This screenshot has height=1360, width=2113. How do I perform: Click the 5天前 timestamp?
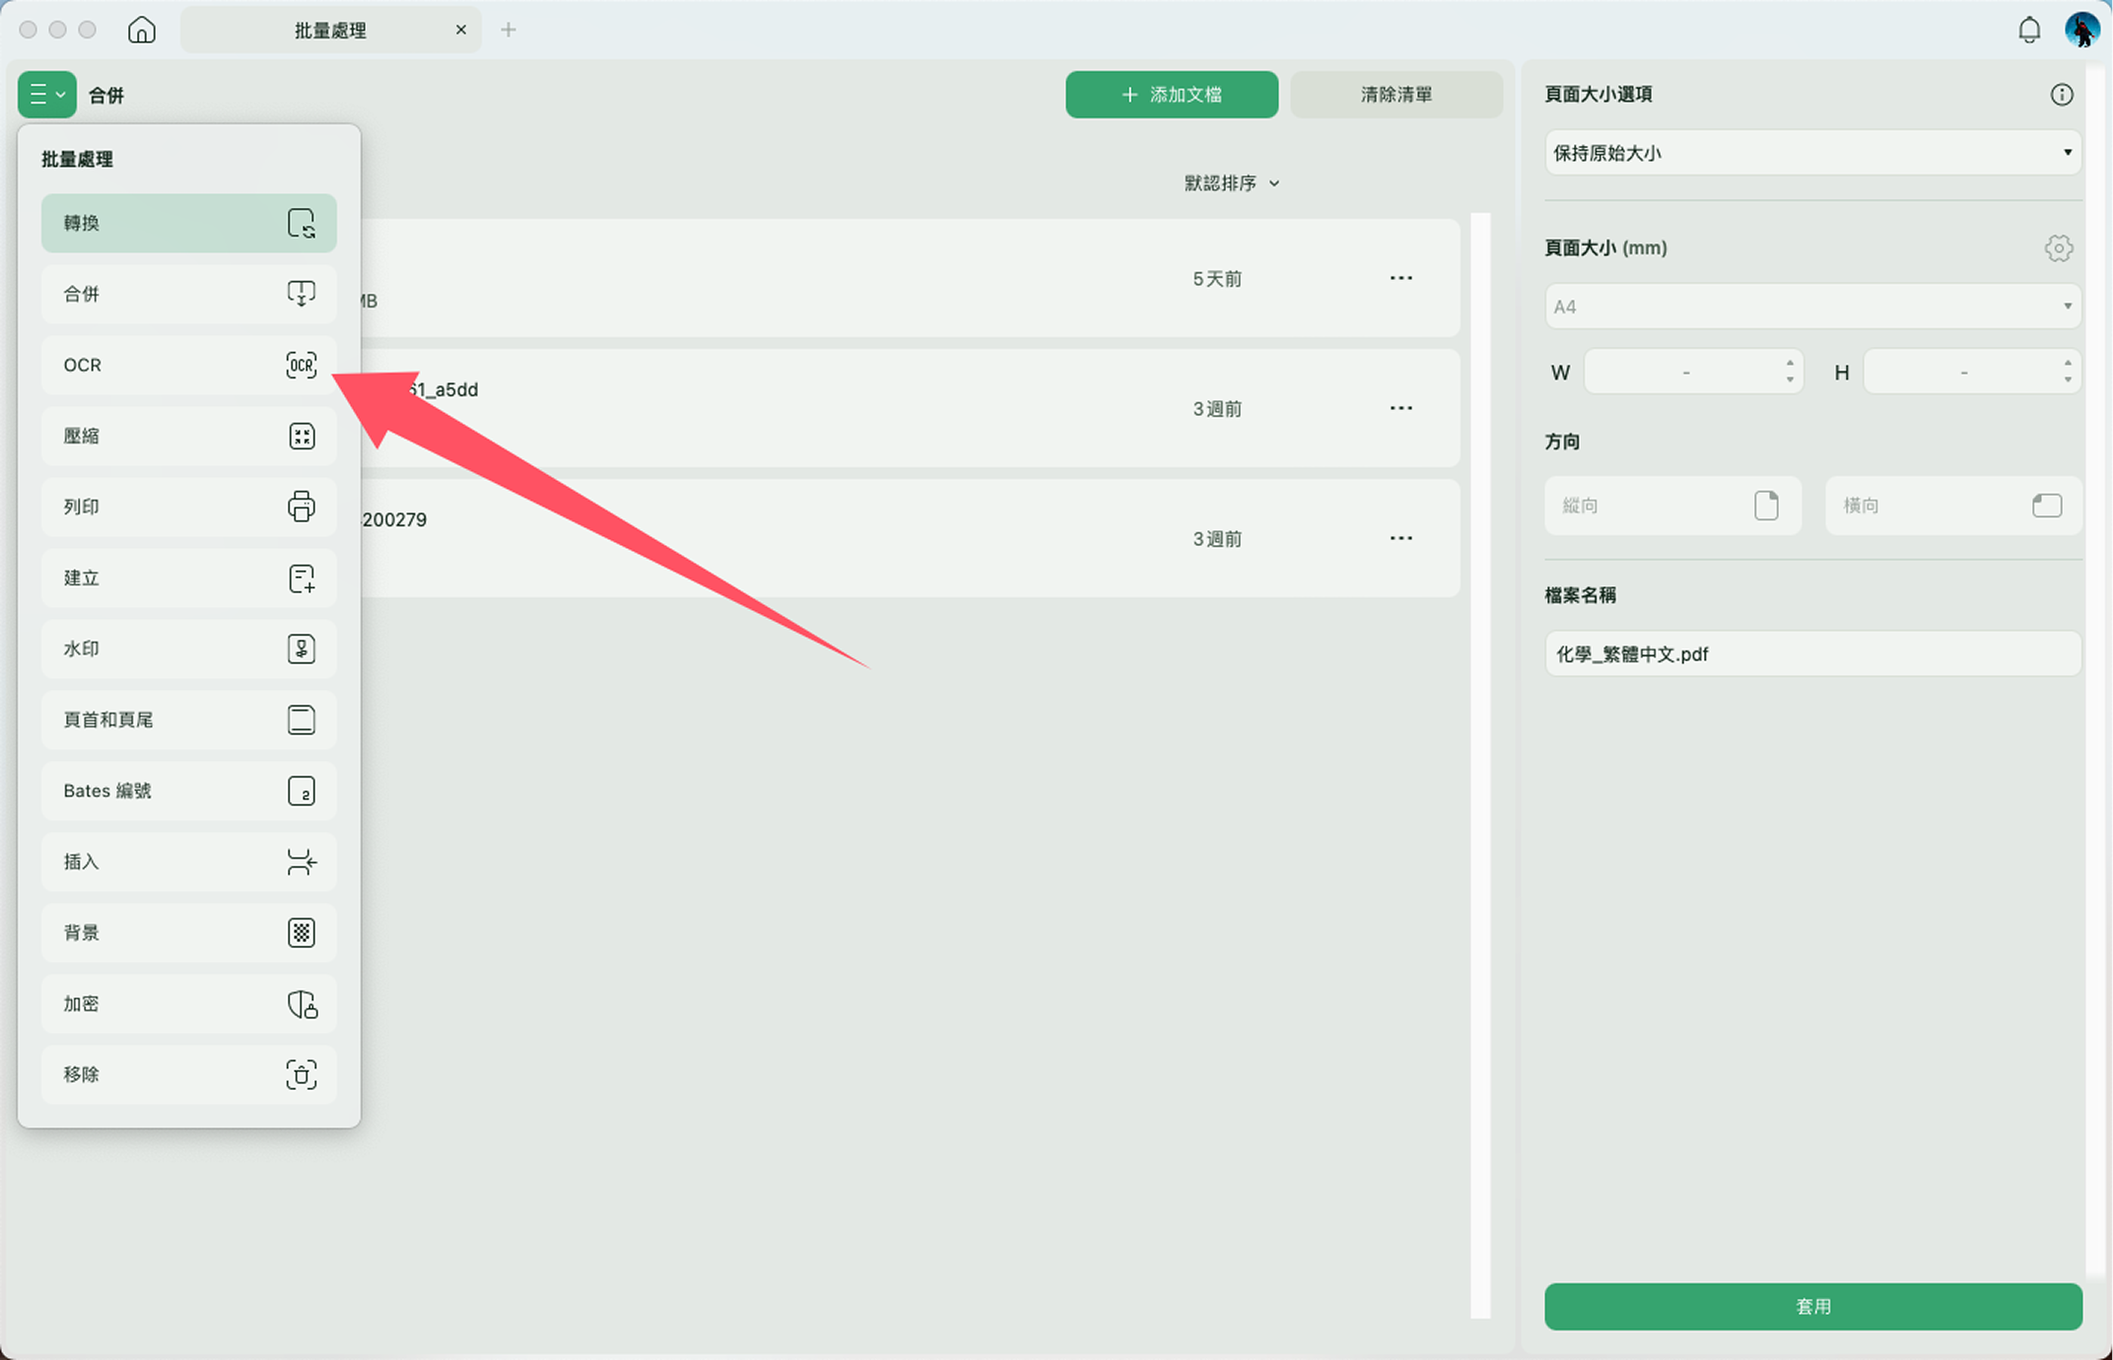click(1217, 279)
